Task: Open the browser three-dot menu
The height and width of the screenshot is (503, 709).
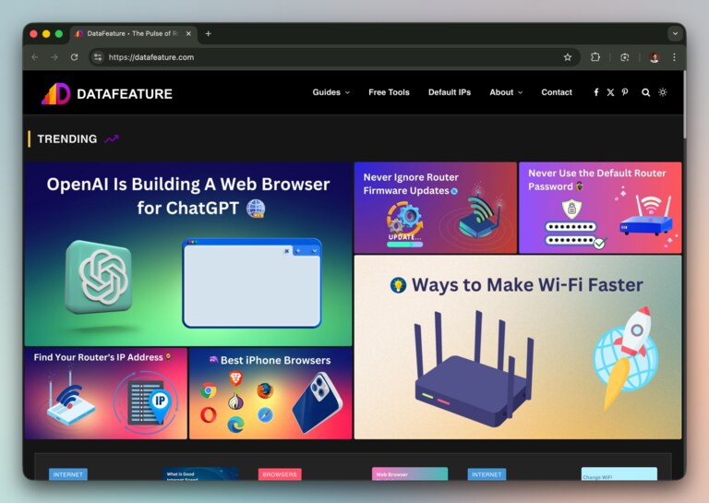Action: pyautogui.click(x=674, y=57)
